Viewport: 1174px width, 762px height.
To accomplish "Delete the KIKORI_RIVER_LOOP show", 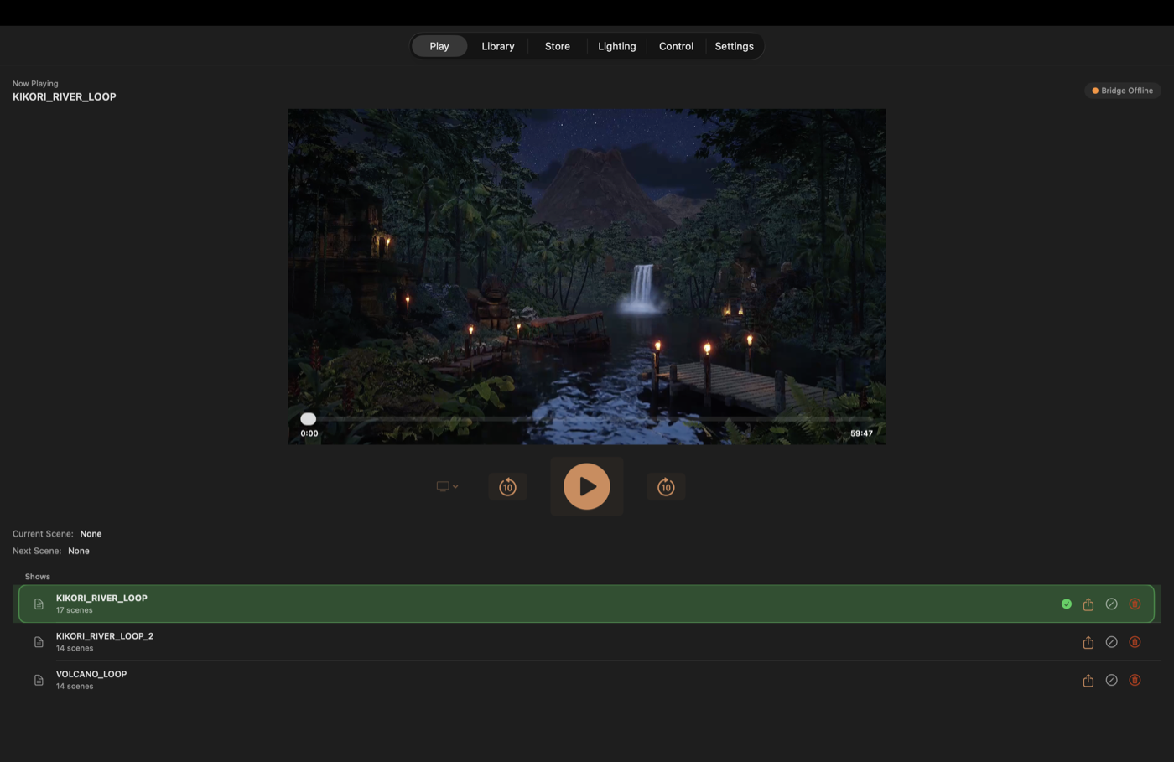I will 1135,604.
